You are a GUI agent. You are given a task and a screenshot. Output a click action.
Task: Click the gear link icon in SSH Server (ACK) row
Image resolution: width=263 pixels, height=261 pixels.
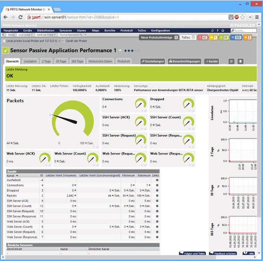pos(157,201)
